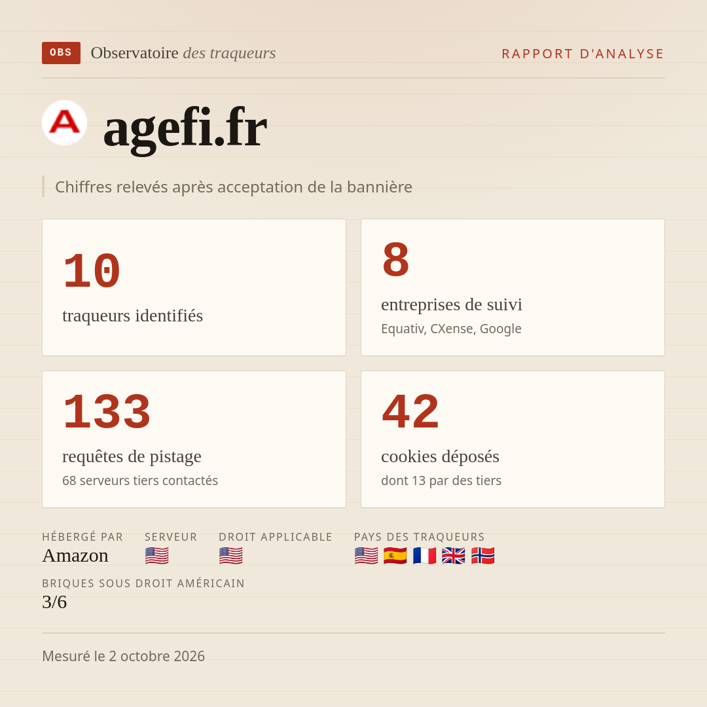
Task: Click the requêtes de pistage label
Action: point(132,456)
